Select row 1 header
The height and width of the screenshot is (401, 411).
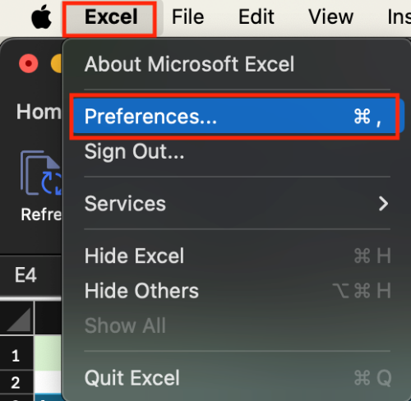click(x=16, y=356)
